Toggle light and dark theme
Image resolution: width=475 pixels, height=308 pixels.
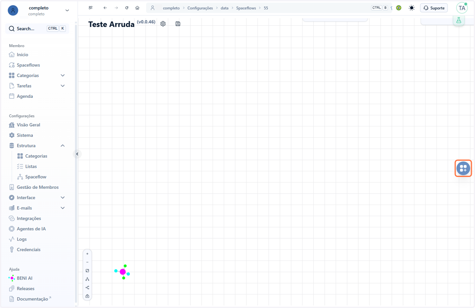(412, 8)
